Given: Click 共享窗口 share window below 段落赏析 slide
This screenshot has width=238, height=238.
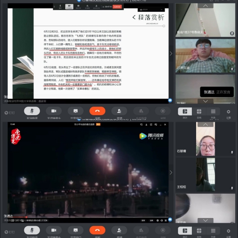Looking at the screenshot, I should [76, 111].
